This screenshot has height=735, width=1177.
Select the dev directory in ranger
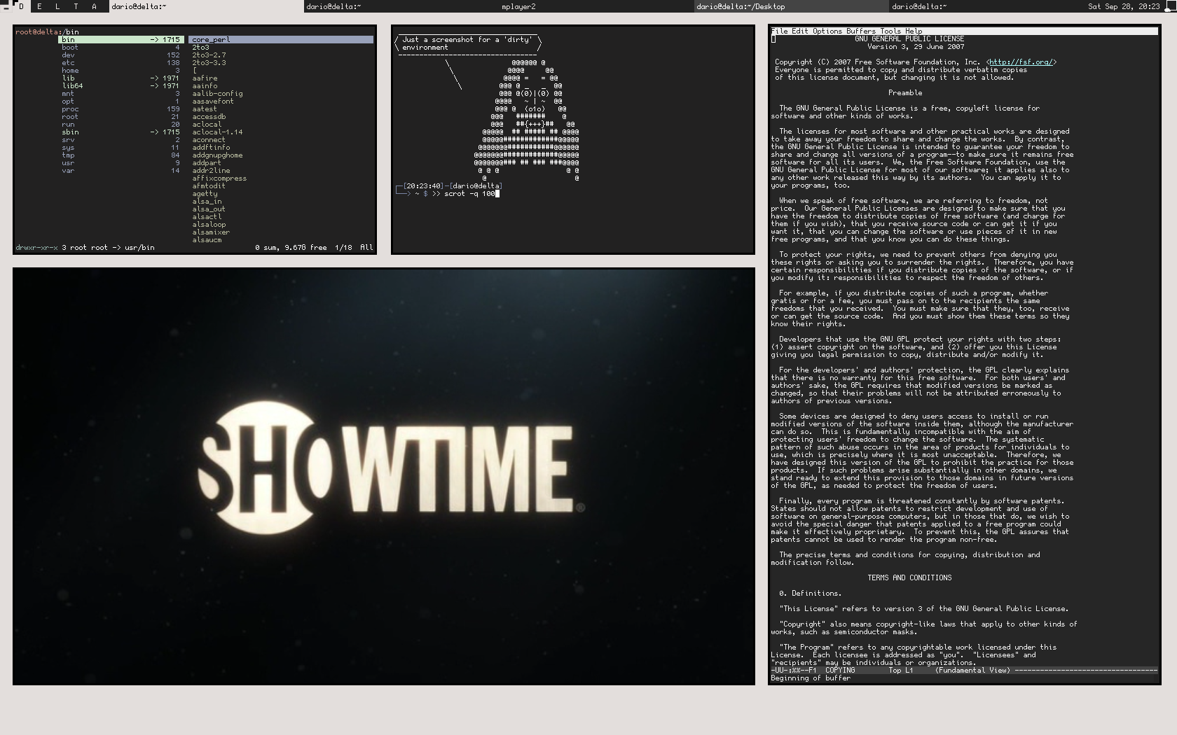pos(121,55)
